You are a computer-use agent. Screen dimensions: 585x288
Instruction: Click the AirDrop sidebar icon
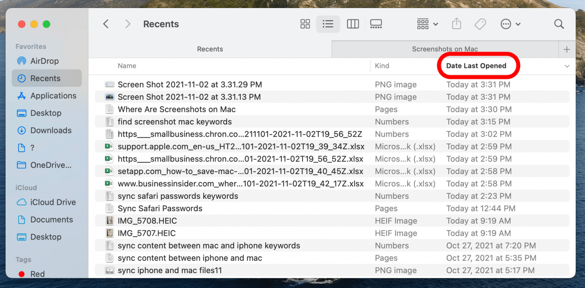22,61
